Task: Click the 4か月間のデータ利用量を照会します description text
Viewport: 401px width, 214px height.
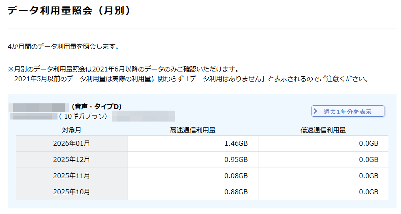Action: pyautogui.click(x=63, y=47)
